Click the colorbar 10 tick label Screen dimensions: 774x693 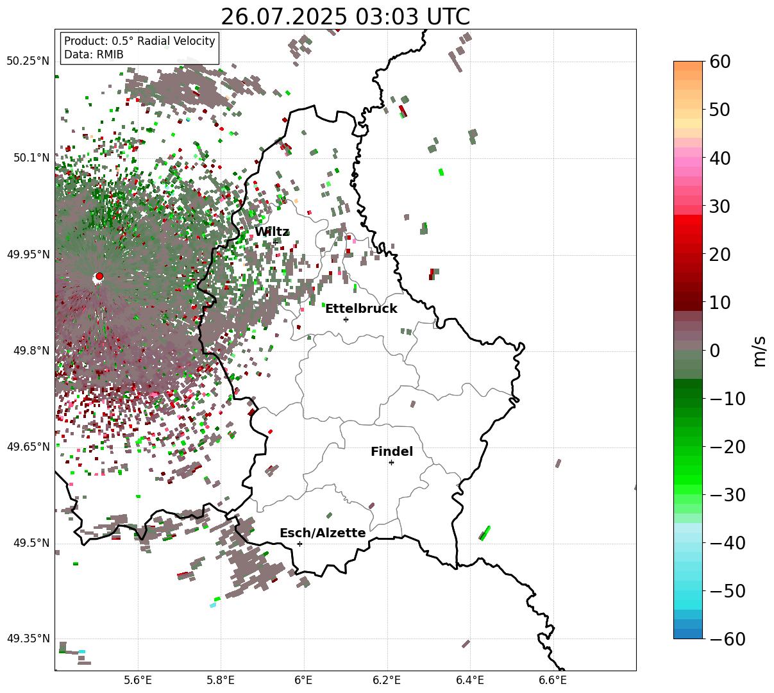[719, 302]
